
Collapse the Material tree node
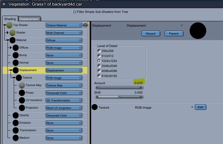tap(8, 40)
